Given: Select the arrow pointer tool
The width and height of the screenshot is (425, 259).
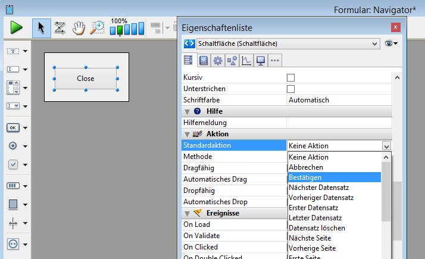Looking at the screenshot, I should pyautogui.click(x=41, y=27).
